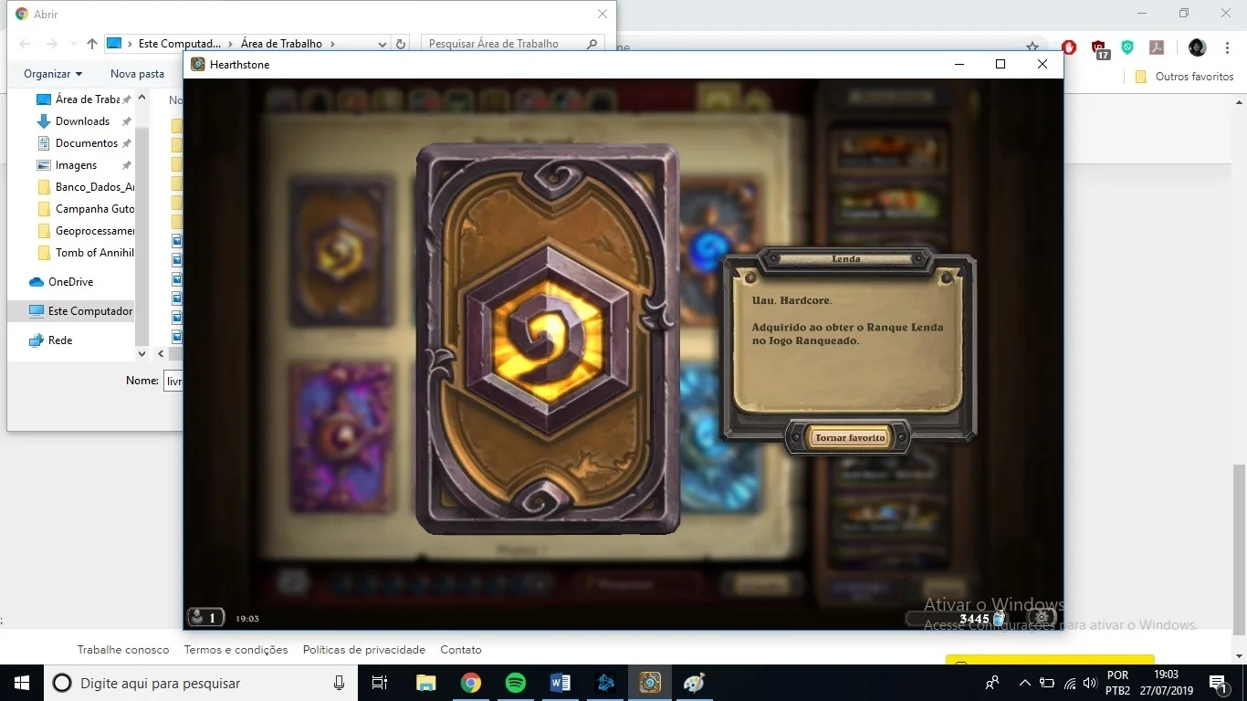Click the friends list icon in Hearthstone
This screenshot has height=701, width=1247.
[205, 618]
